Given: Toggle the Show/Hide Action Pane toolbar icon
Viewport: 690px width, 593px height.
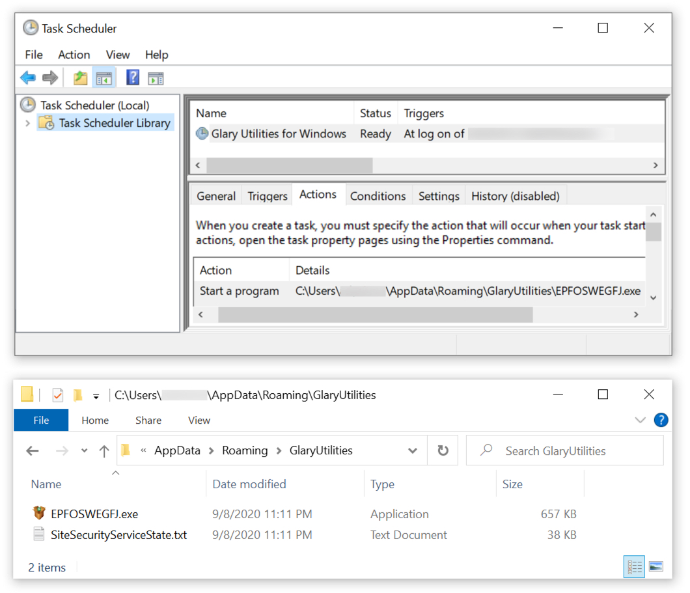Looking at the screenshot, I should click(x=156, y=78).
